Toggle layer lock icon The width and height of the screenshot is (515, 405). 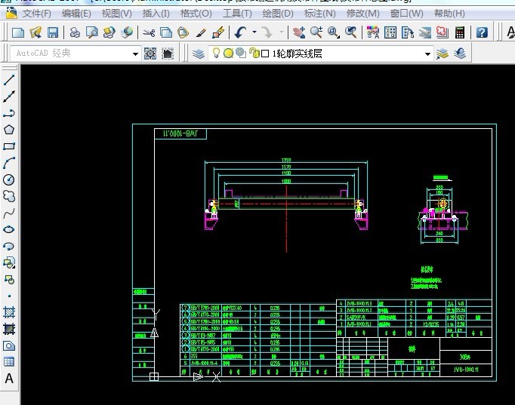254,54
